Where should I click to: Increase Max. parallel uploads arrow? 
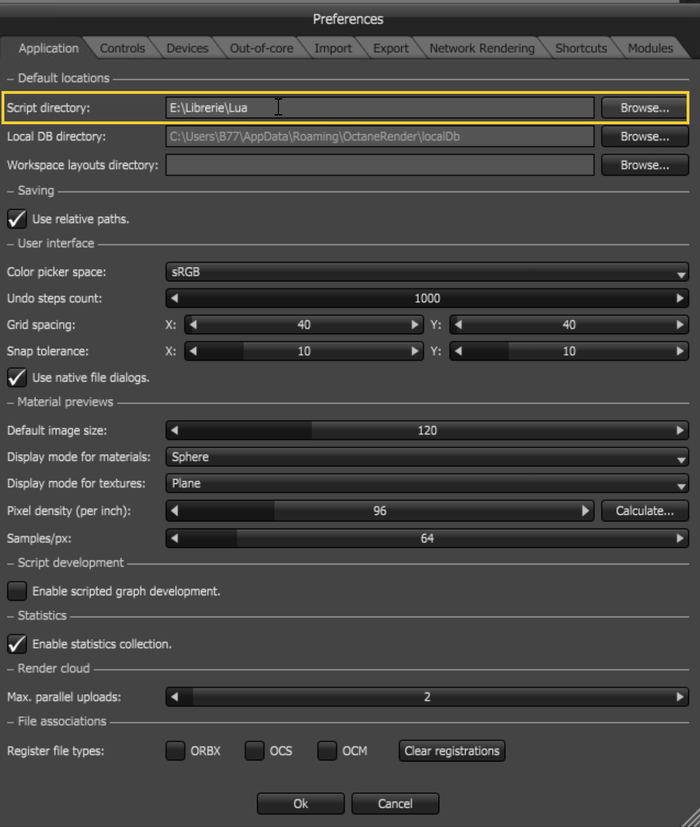click(680, 697)
